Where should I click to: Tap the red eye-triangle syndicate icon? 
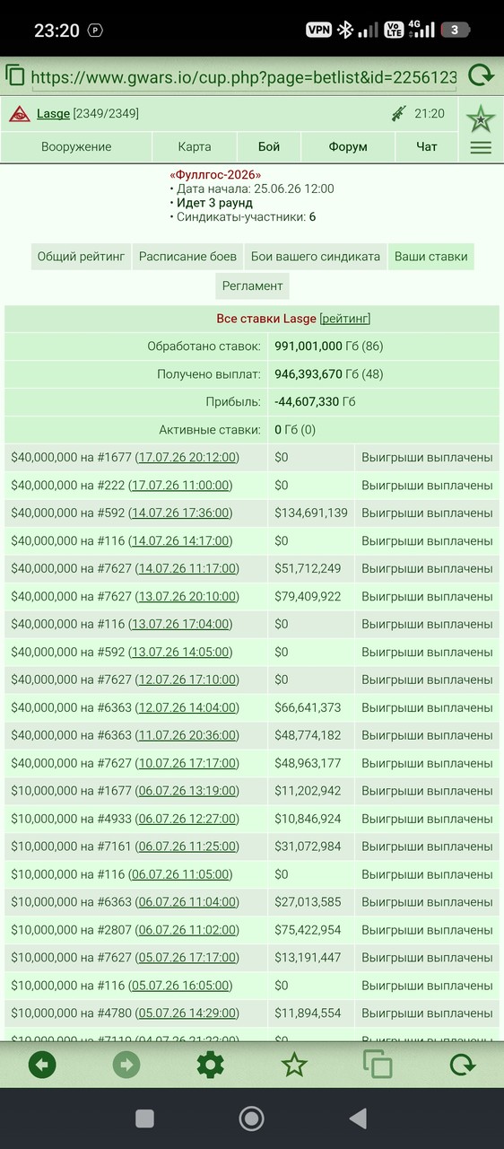(20, 114)
